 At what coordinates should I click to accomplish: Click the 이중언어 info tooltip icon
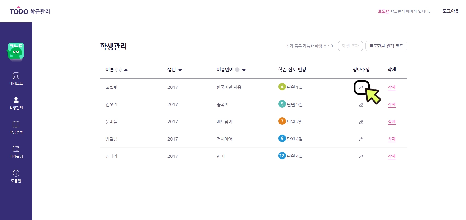(237, 70)
